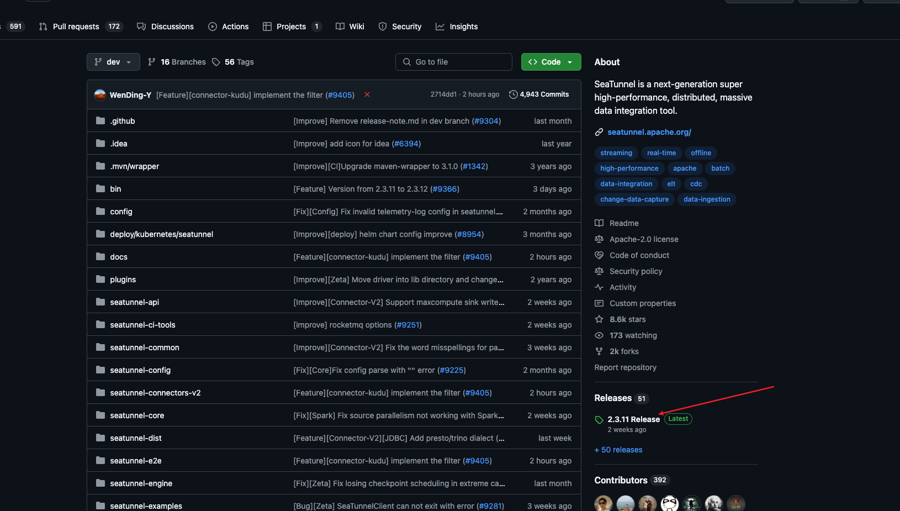Click the 2.3.11 Release tag icon

(x=599, y=420)
